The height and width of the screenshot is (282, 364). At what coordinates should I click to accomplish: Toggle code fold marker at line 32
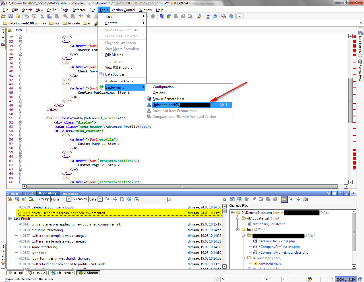[x=20, y=37]
